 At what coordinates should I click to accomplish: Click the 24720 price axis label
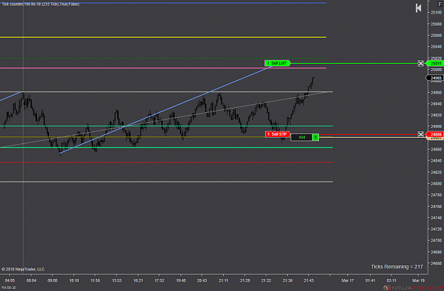[x=436, y=229]
